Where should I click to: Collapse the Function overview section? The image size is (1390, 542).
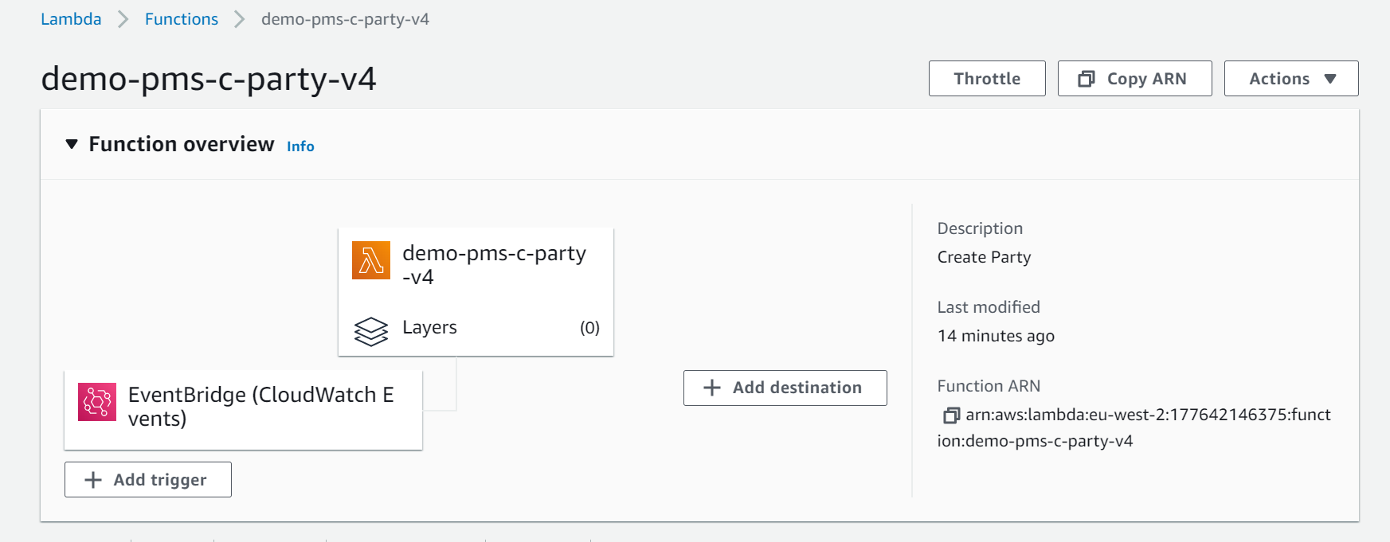point(72,144)
